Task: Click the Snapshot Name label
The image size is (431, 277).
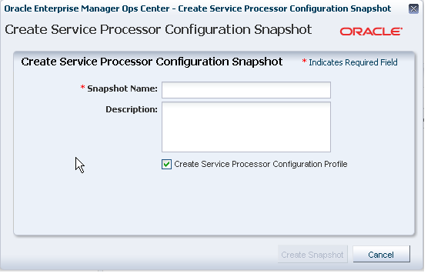Action: coord(122,88)
